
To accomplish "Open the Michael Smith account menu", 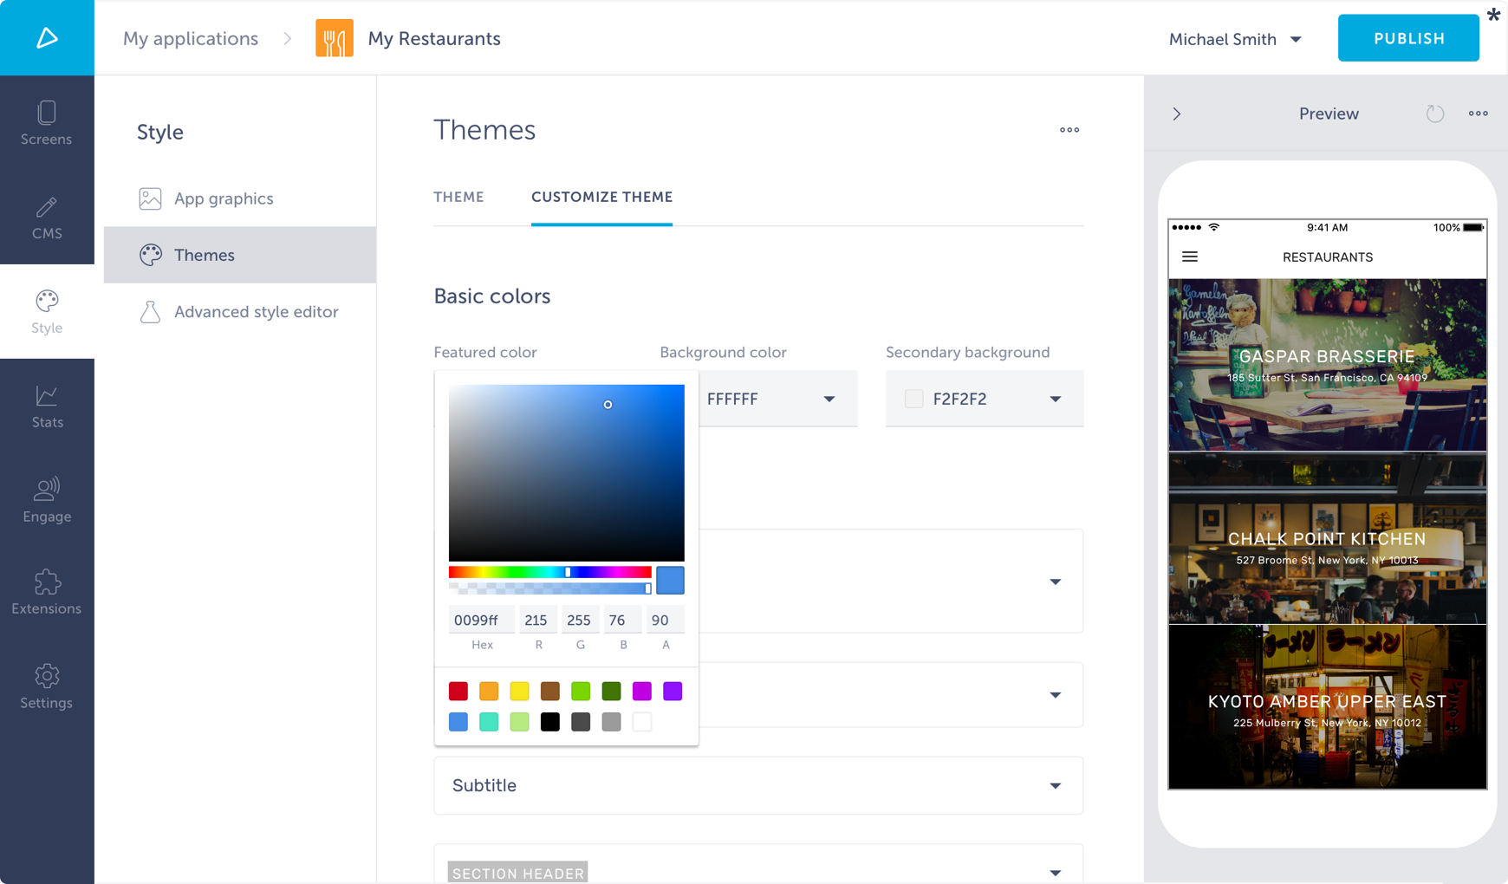I will [1234, 38].
